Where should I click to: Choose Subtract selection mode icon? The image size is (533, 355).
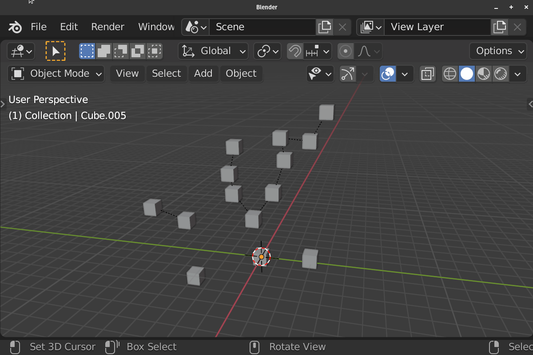pyautogui.click(x=121, y=51)
